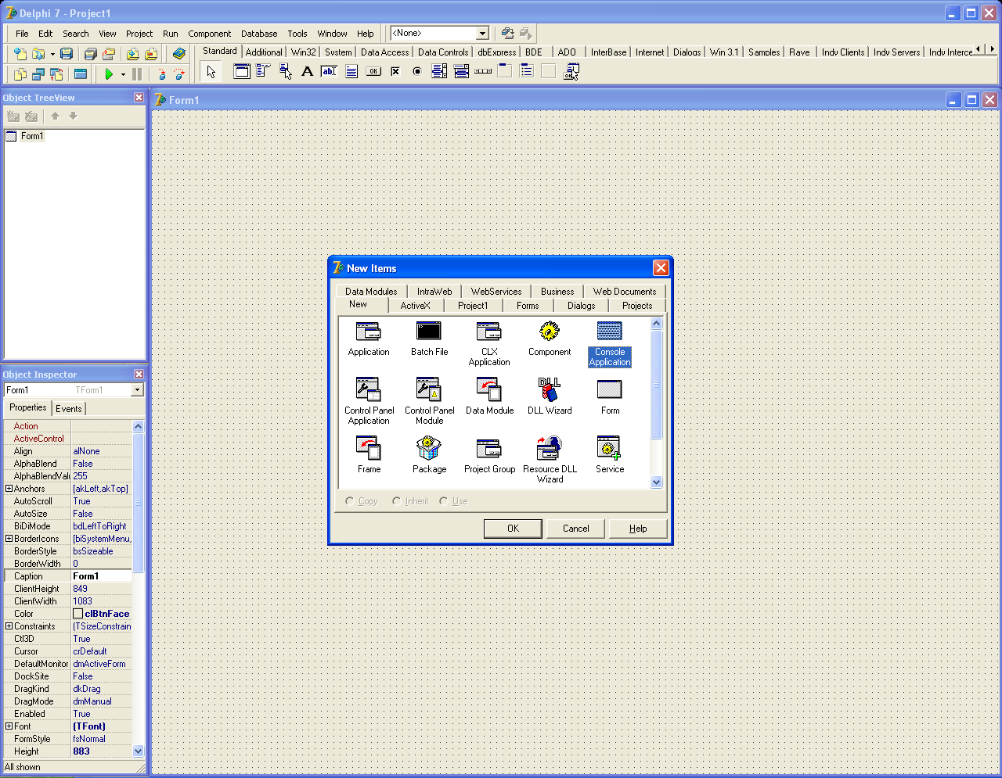Click the Caption value Form1 field

(102, 576)
